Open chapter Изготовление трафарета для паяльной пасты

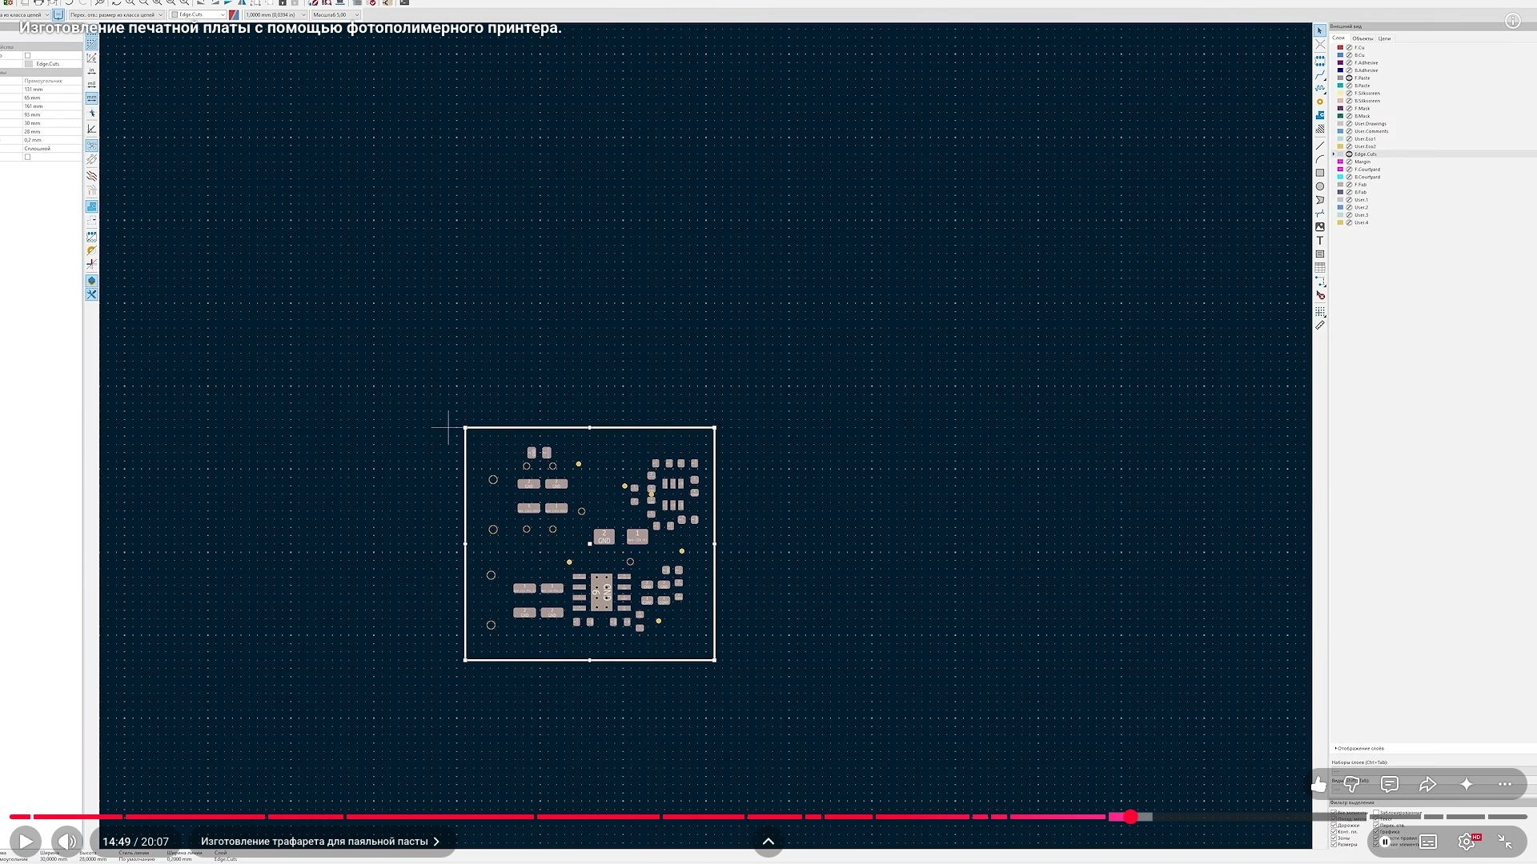tap(319, 842)
